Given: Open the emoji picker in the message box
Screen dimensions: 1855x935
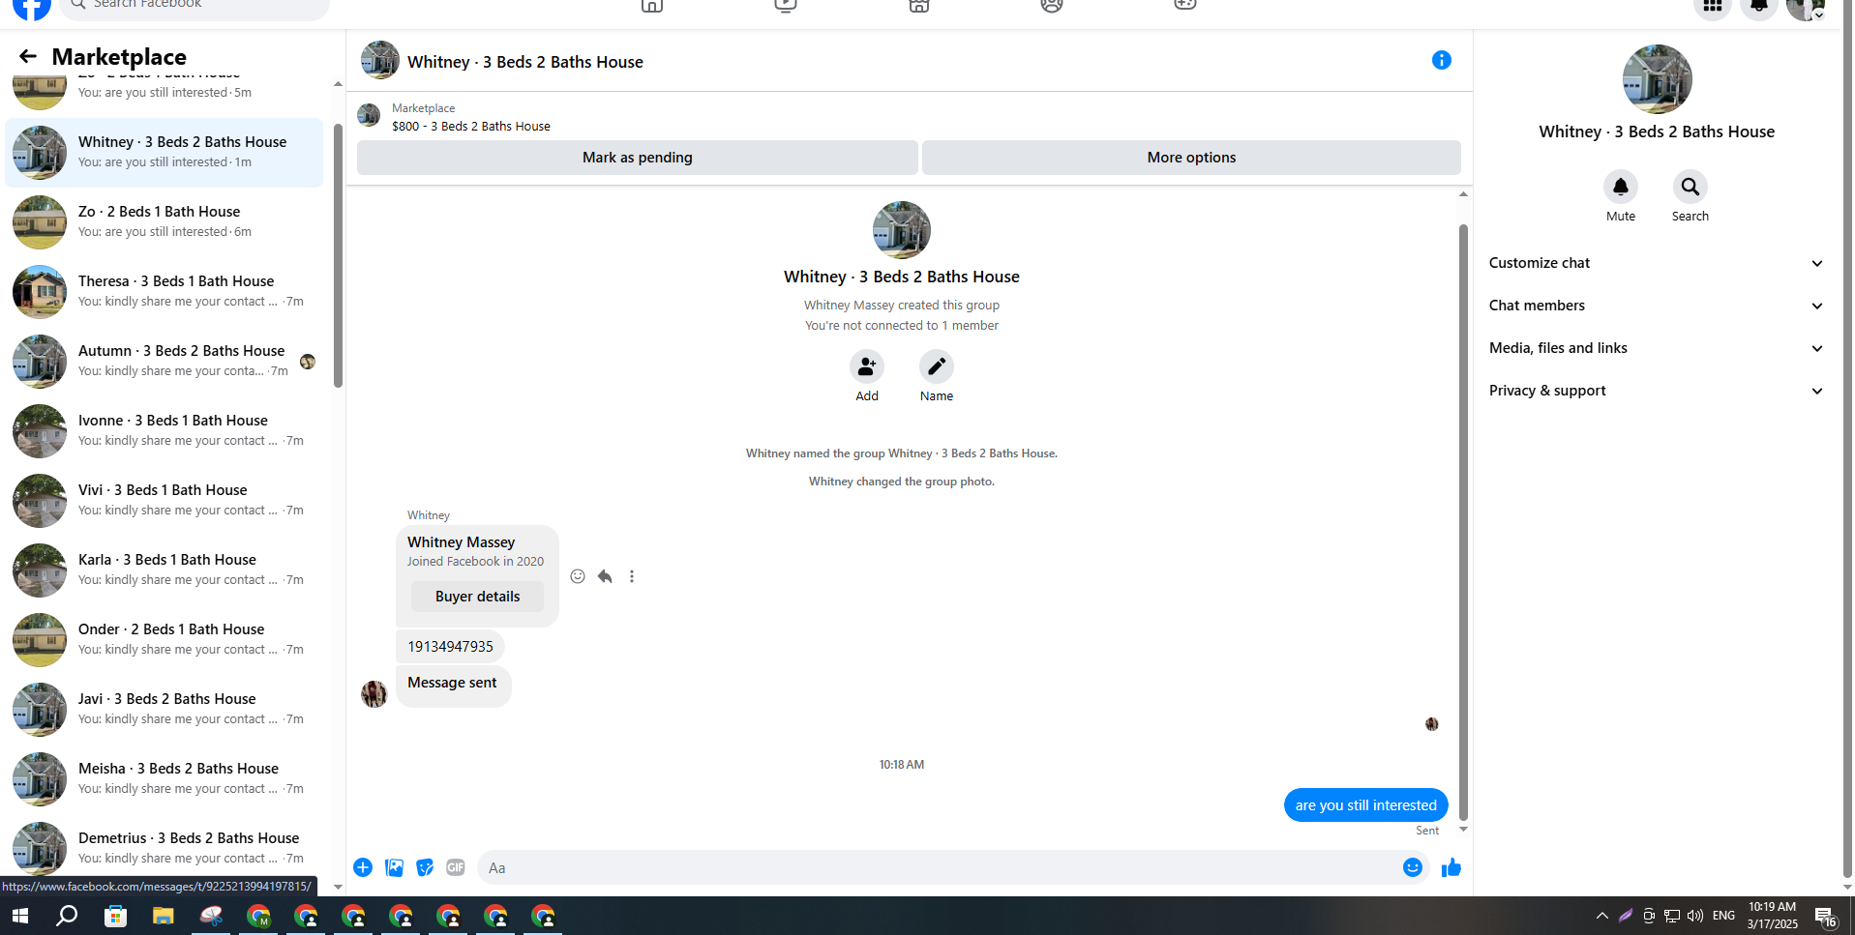Looking at the screenshot, I should click(1412, 867).
